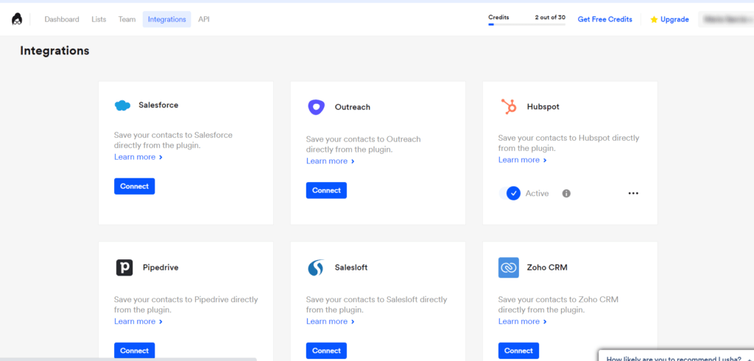Click the Salesforce cloud logo

tap(123, 105)
